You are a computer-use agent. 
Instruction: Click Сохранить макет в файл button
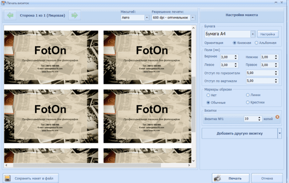tap(31, 178)
